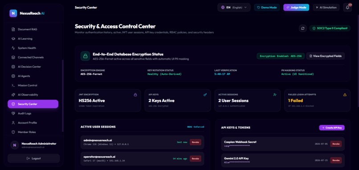This screenshot has height=170, width=359.
Task: Click the Connected Channels layers icon
Action: pos(13,57)
